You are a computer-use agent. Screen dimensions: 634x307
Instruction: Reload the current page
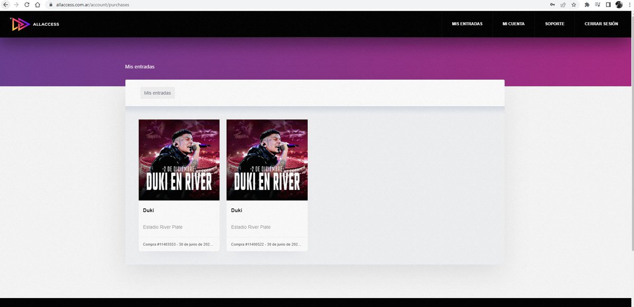click(x=26, y=4)
